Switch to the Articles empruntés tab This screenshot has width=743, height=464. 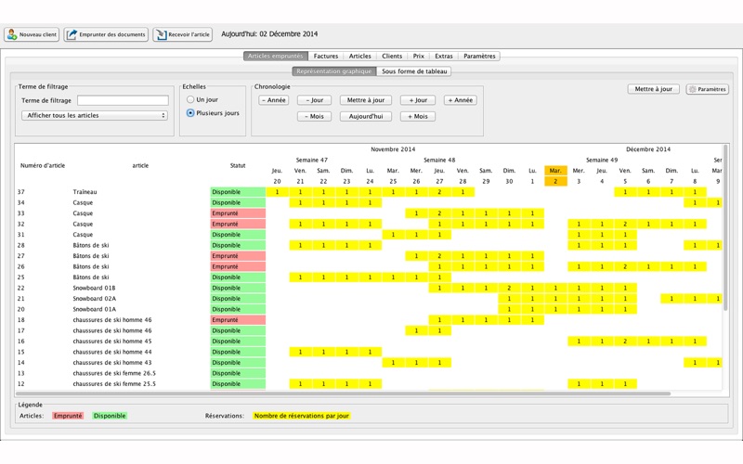[x=275, y=56]
